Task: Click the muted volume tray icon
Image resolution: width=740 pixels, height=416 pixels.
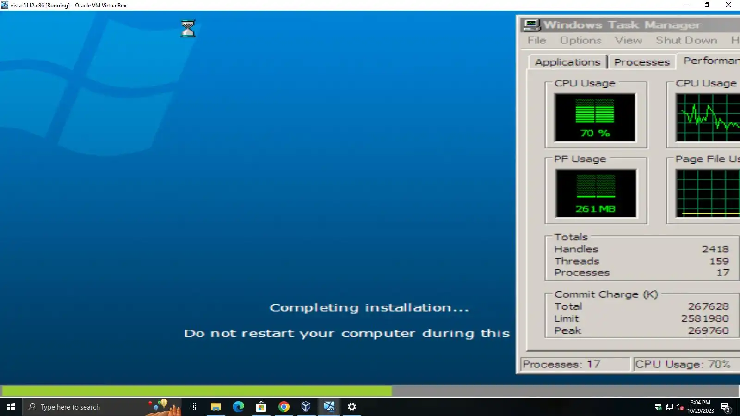Action: click(680, 407)
